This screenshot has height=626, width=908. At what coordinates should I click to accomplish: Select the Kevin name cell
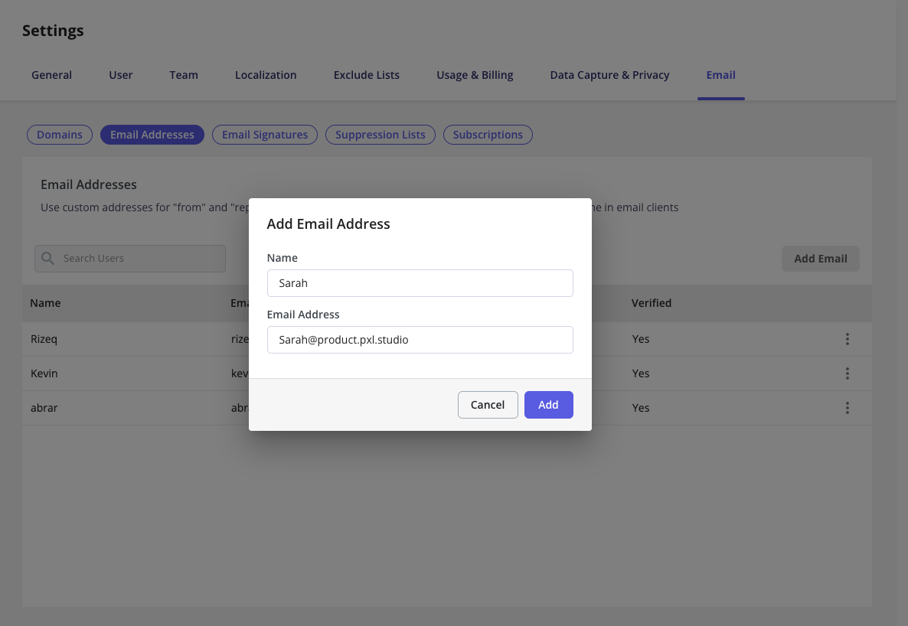[x=44, y=373]
